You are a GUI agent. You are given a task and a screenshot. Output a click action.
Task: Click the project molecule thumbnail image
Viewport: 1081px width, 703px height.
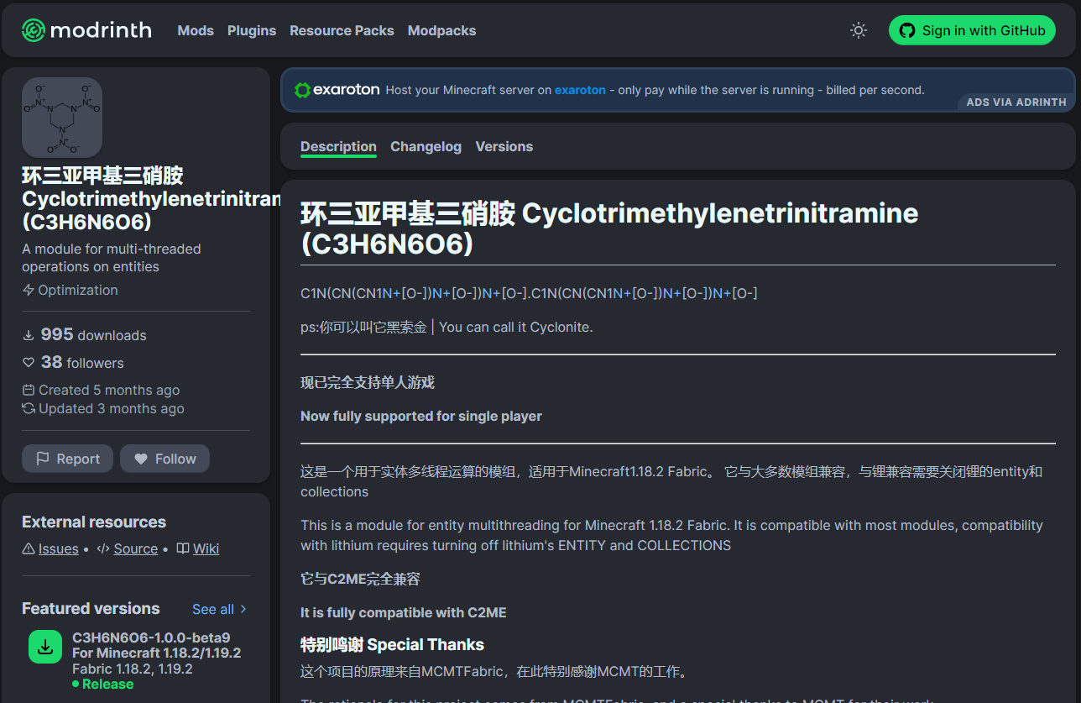(61, 118)
